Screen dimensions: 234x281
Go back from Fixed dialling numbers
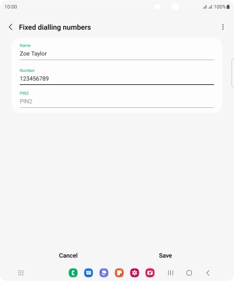[11, 27]
